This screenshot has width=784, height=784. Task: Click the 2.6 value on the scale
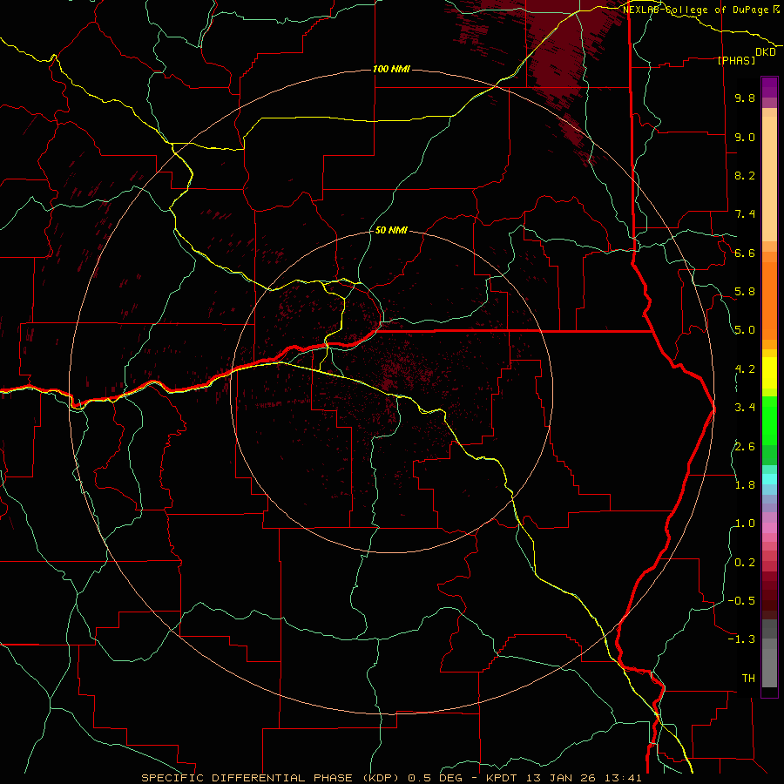point(745,447)
